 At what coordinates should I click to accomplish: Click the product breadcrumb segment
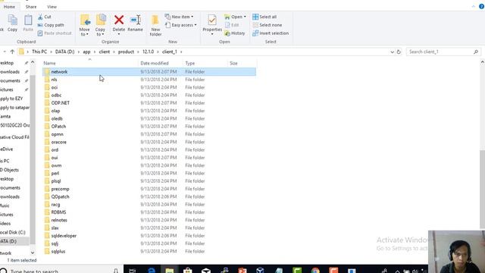coord(126,52)
